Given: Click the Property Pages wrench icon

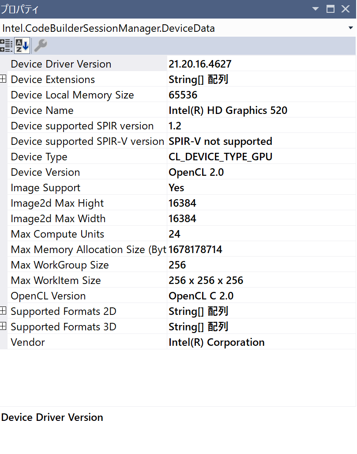Looking at the screenshot, I should 41,45.
